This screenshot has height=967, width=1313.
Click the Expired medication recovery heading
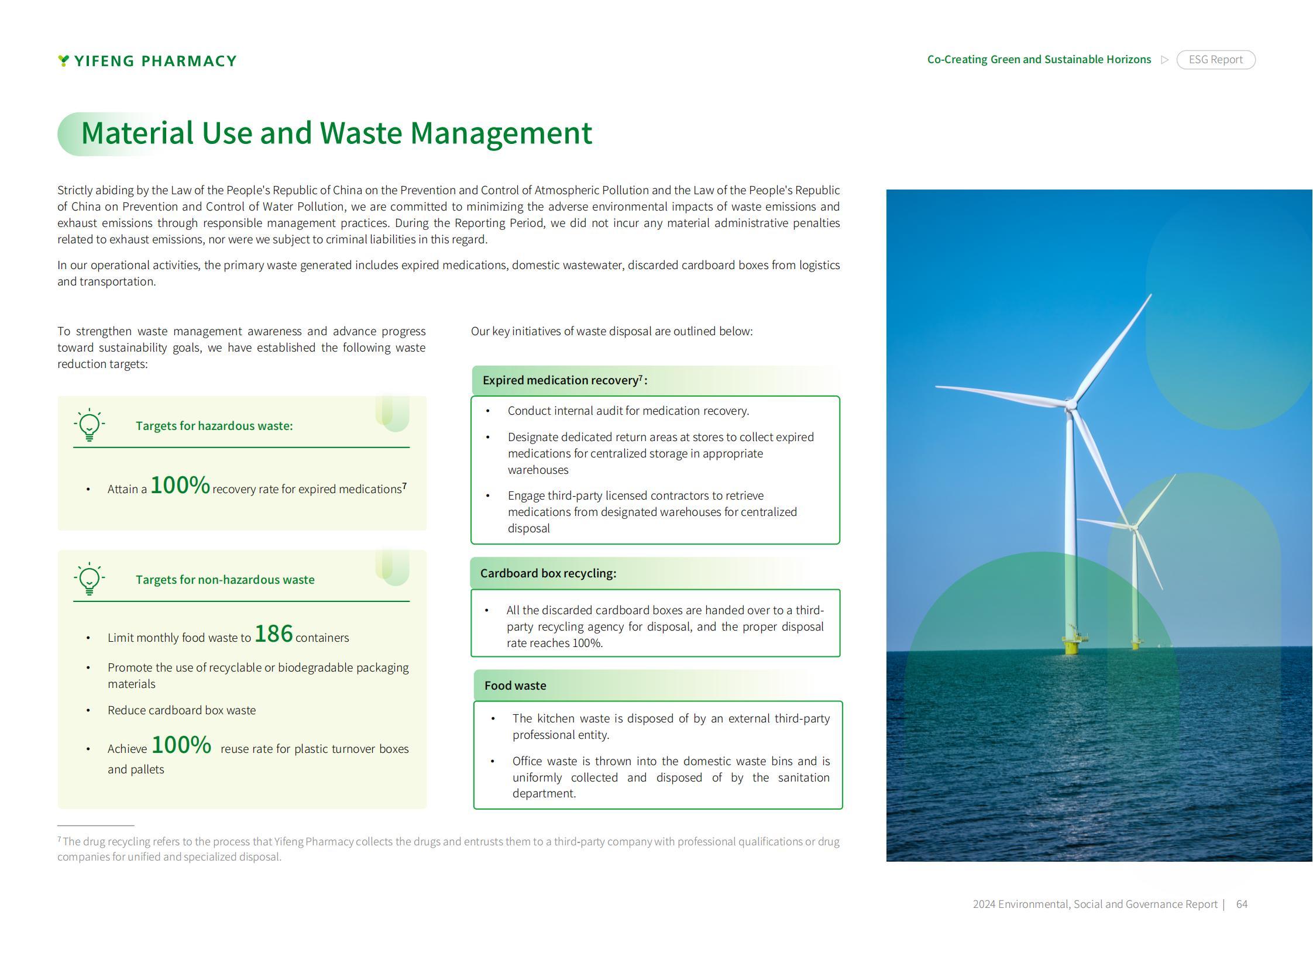(564, 380)
